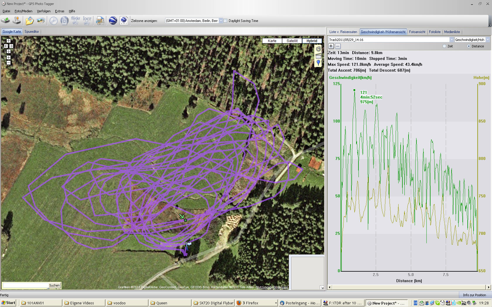
Task: Click the film strip map overlay icon
Action: 318,56
